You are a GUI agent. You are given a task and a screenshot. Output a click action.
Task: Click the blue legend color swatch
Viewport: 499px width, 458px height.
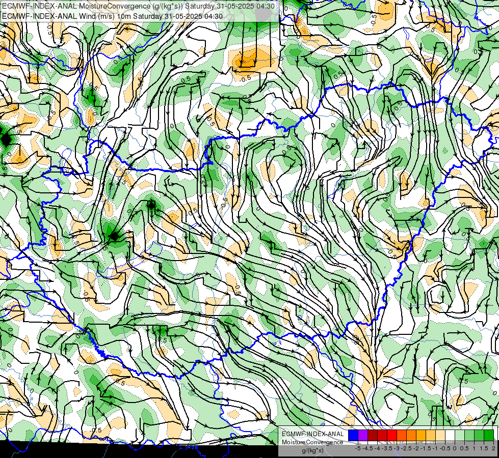353,435
